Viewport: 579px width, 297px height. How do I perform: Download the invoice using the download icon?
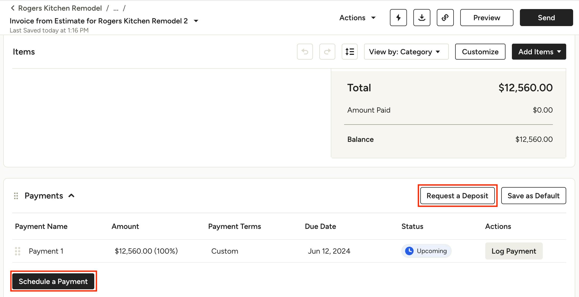tap(422, 18)
